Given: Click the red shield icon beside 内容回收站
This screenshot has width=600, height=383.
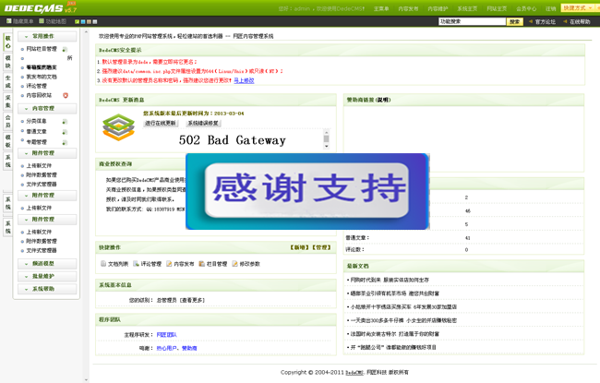Looking at the screenshot, I should click(66, 95).
